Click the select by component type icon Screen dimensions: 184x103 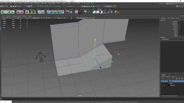click(x=31, y=6)
